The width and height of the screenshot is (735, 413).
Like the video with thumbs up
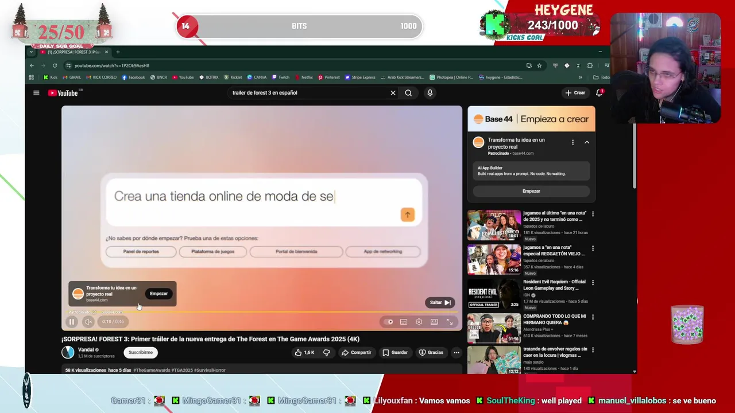[x=304, y=352]
